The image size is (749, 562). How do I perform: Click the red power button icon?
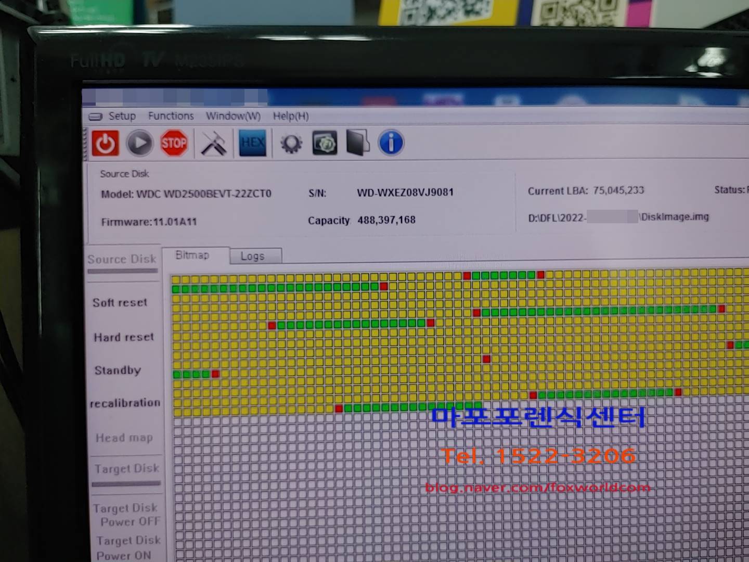[106, 144]
